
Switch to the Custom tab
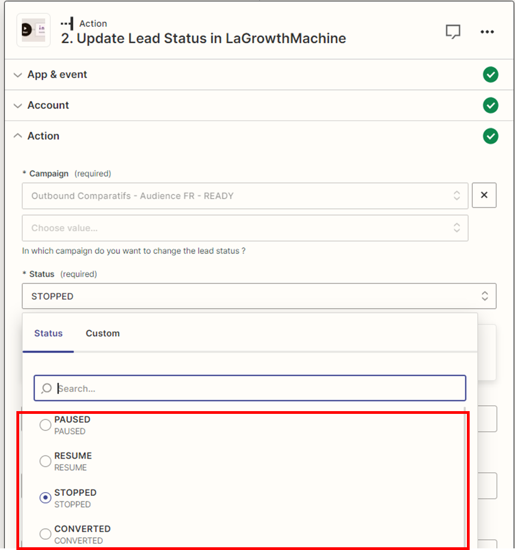point(102,333)
